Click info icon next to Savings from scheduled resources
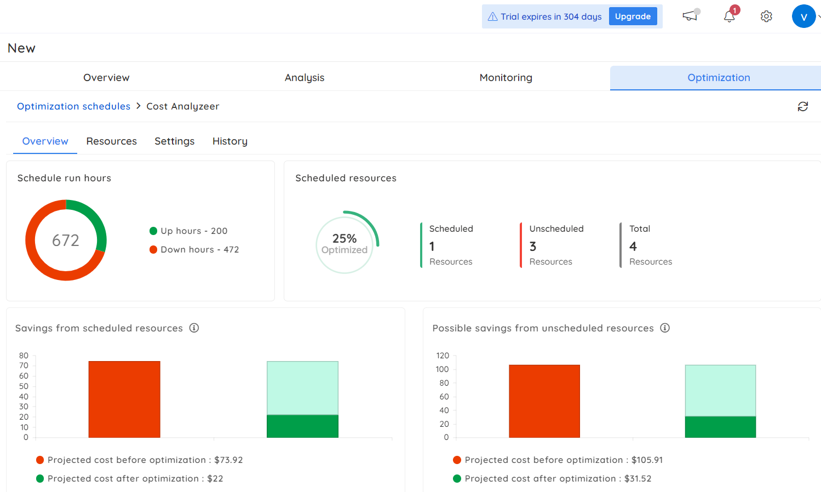 (194, 328)
